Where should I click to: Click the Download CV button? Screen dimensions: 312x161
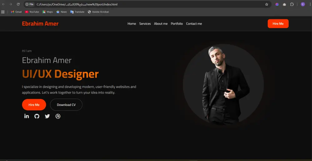point(66,105)
